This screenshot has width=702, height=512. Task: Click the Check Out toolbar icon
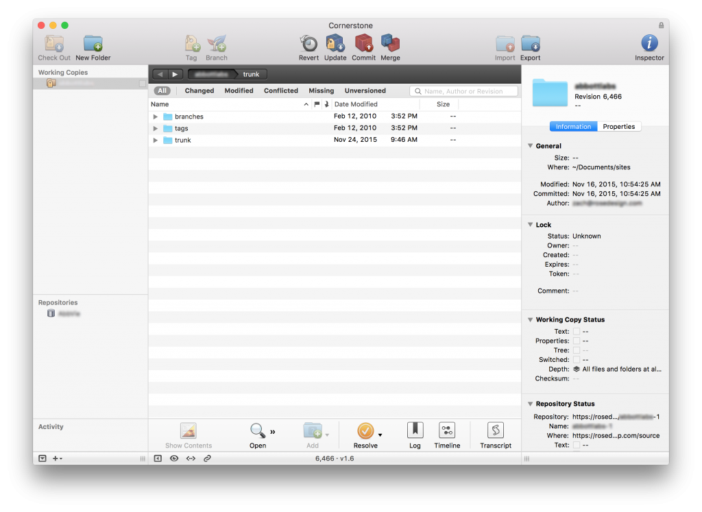[54, 43]
